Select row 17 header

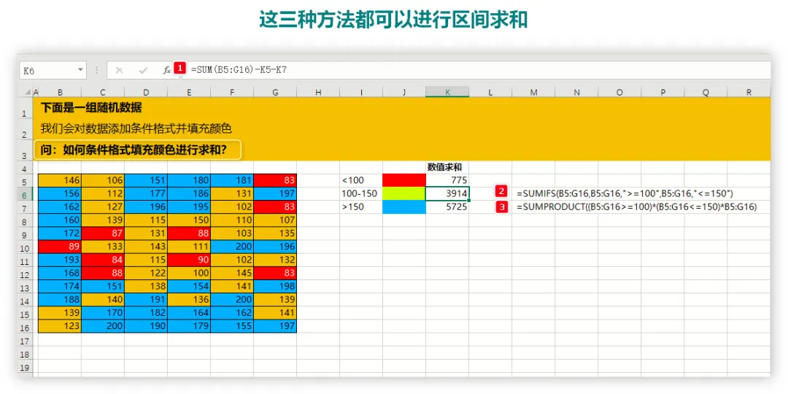(x=24, y=341)
